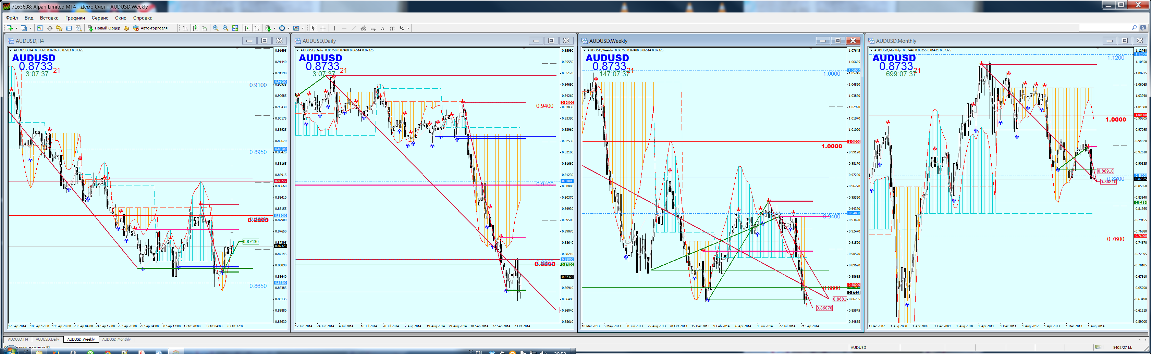
Task: Open the chart periods clock dropdown
Action: [x=282, y=28]
